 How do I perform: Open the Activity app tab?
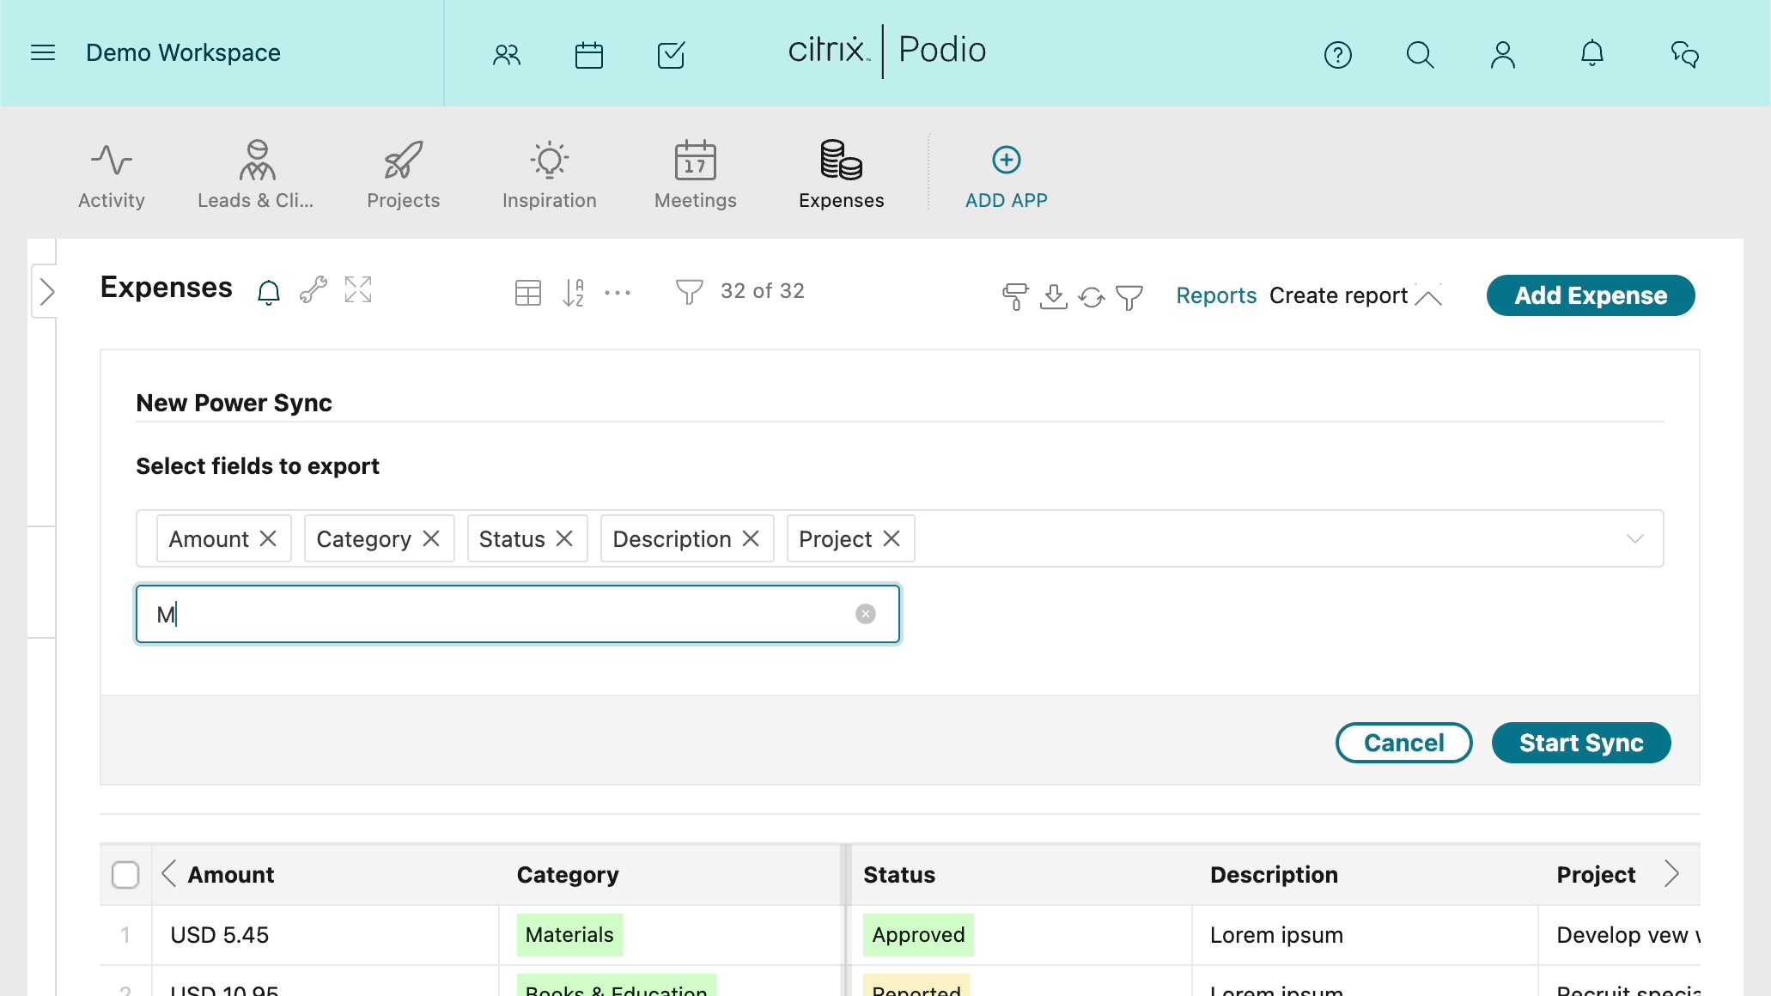click(x=112, y=176)
